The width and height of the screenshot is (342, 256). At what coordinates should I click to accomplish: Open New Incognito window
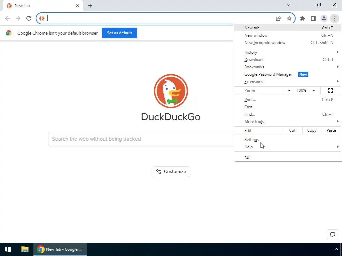pos(287,43)
